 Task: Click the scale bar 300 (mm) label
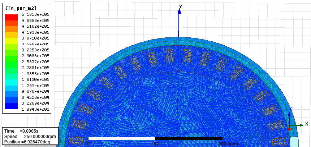228,144
